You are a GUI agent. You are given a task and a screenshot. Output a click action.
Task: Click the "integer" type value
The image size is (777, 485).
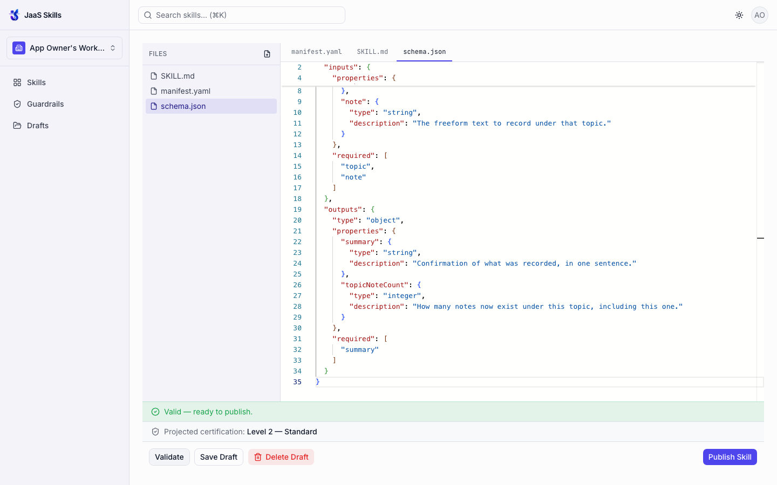tap(402, 296)
